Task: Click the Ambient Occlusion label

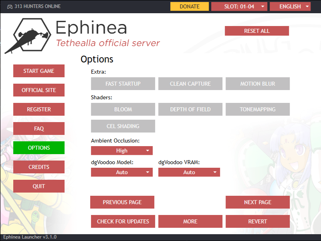Action: pyautogui.click(x=115, y=141)
